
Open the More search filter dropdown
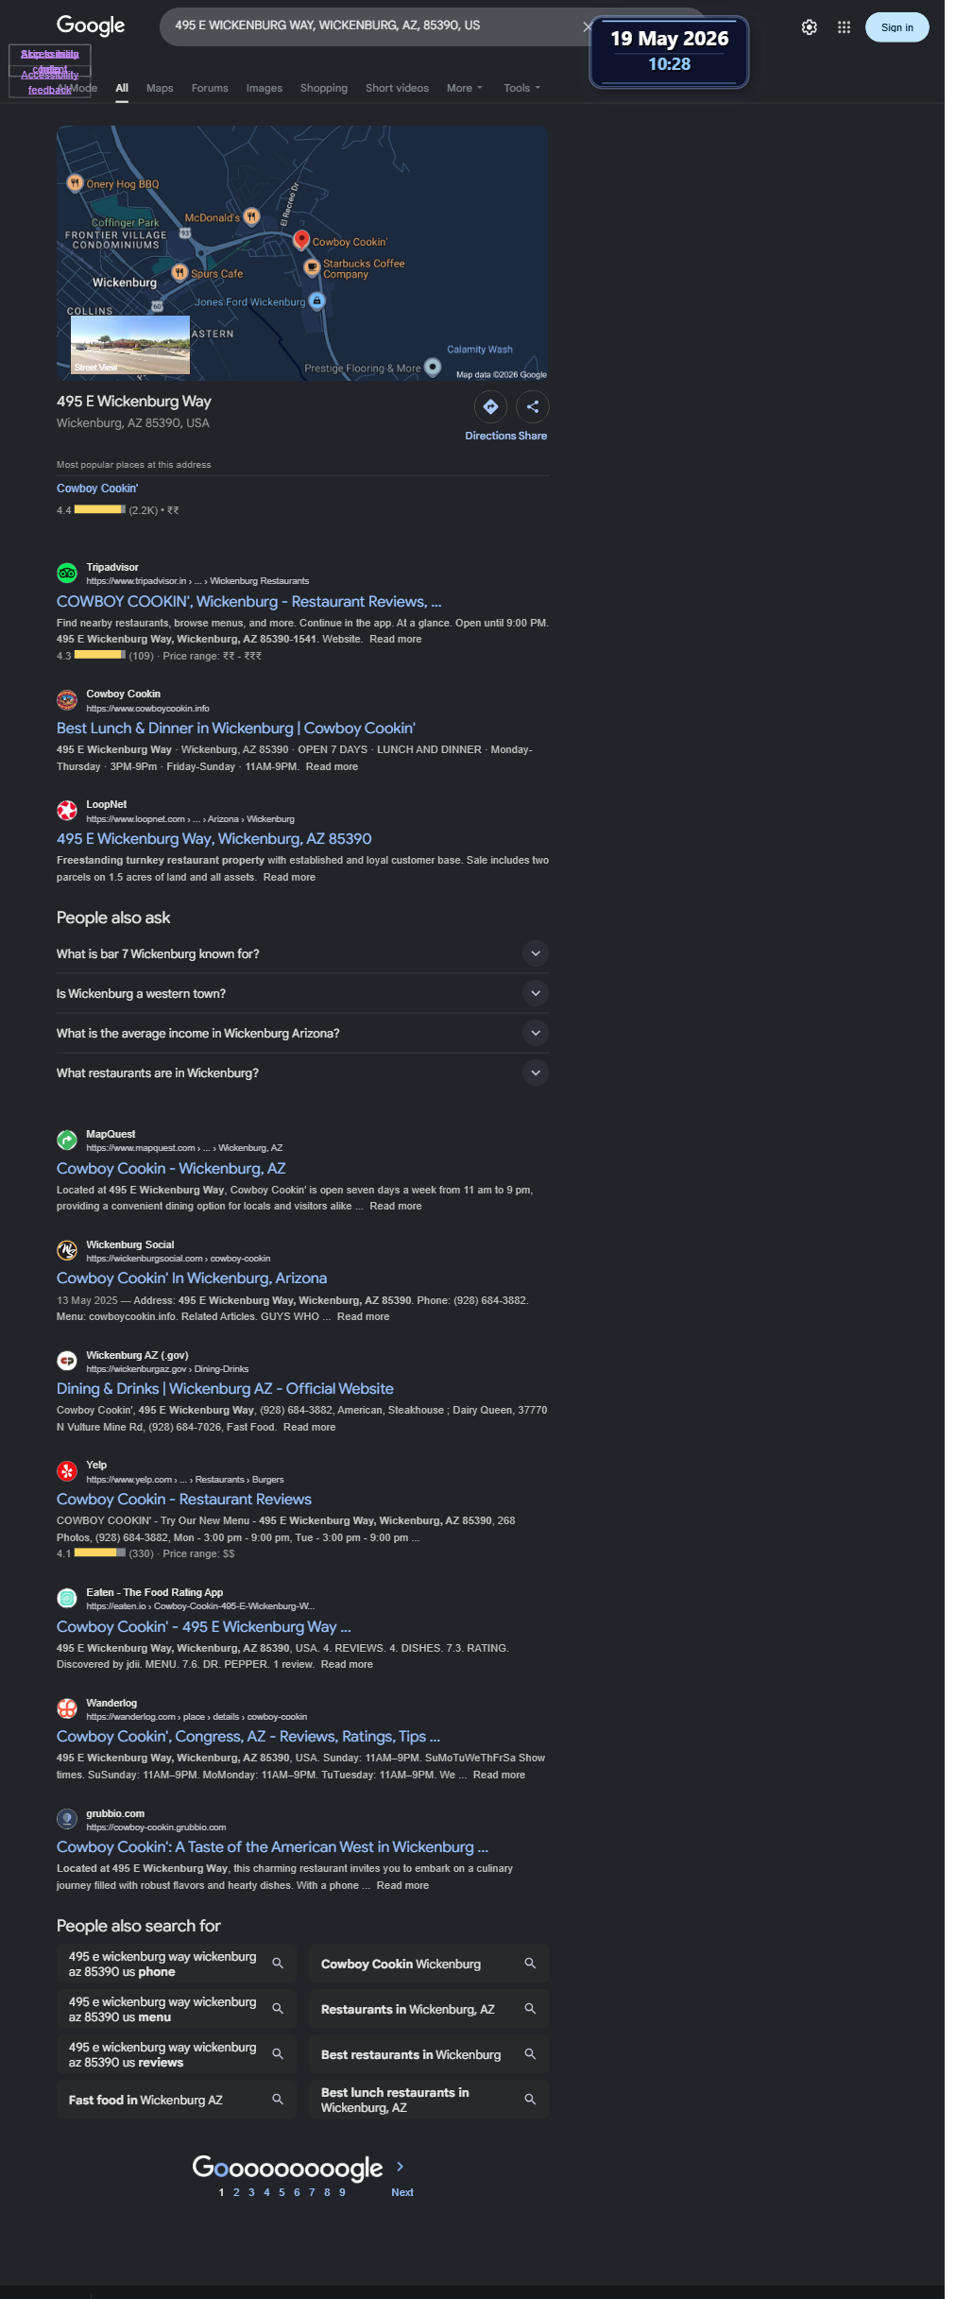click(x=465, y=88)
